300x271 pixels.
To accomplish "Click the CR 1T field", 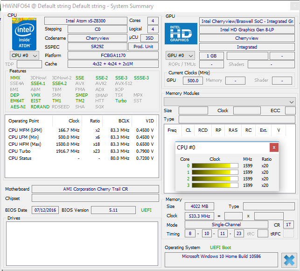I will click(288, 224).
